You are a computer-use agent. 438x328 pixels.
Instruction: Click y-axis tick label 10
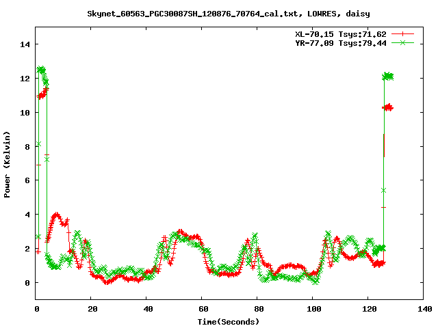(25, 112)
